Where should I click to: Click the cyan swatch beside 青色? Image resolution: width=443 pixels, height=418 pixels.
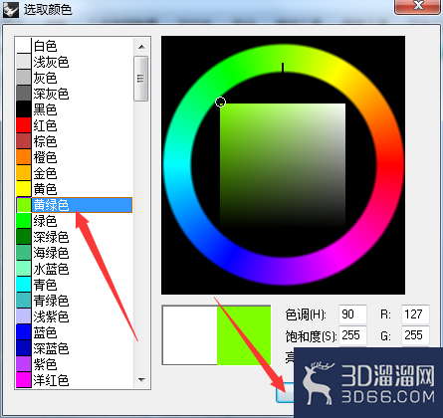coord(24,285)
